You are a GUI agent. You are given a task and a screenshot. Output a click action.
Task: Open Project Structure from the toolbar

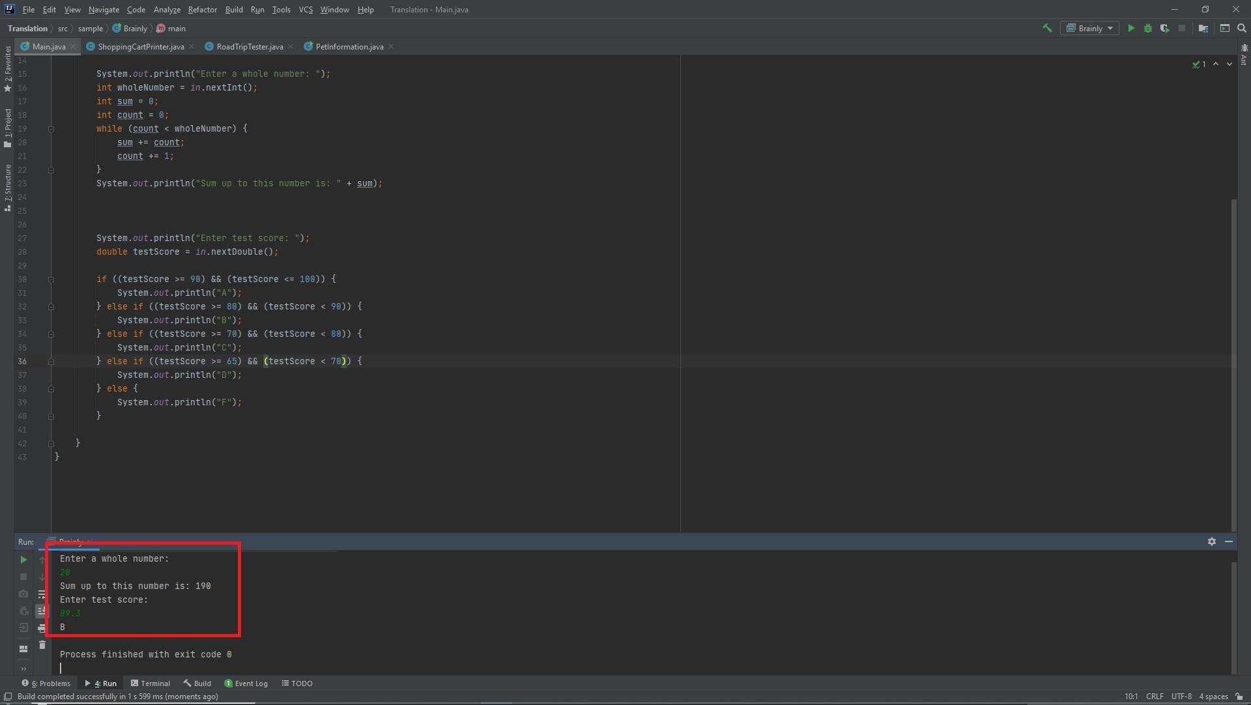(1203, 28)
